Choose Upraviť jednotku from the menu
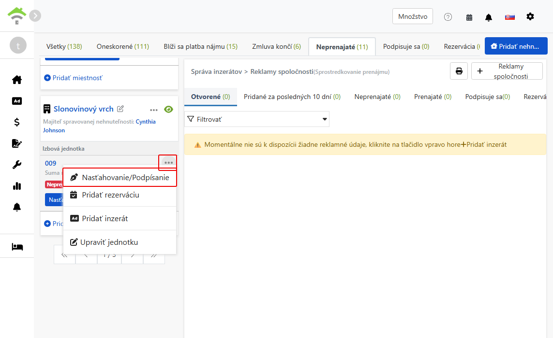 pyautogui.click(x=120, y=242)
